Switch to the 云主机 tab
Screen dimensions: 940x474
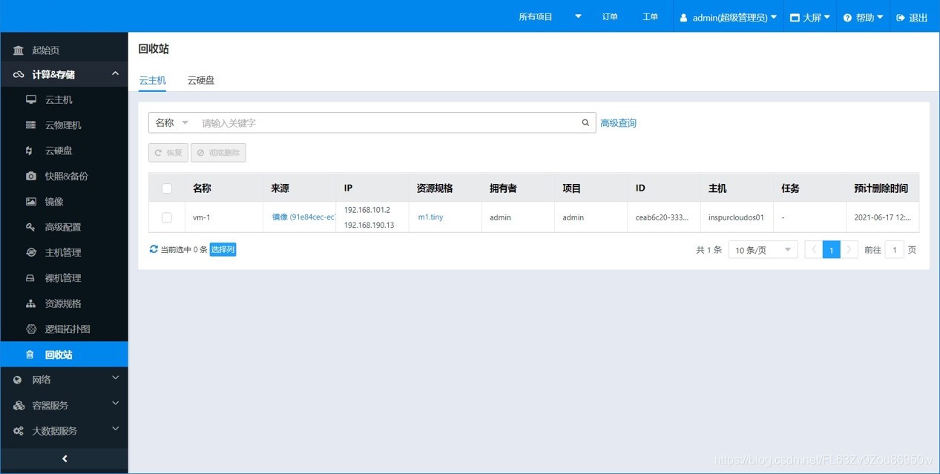153,80
